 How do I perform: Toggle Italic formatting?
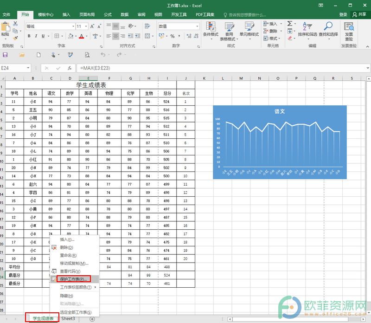pyautogui.click(x=36, y=36)
